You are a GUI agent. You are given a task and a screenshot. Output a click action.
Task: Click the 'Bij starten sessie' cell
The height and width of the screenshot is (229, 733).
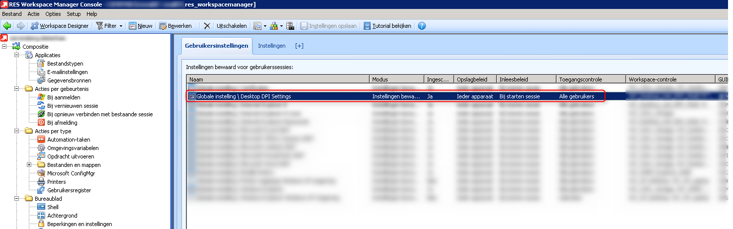coord(519,96)
